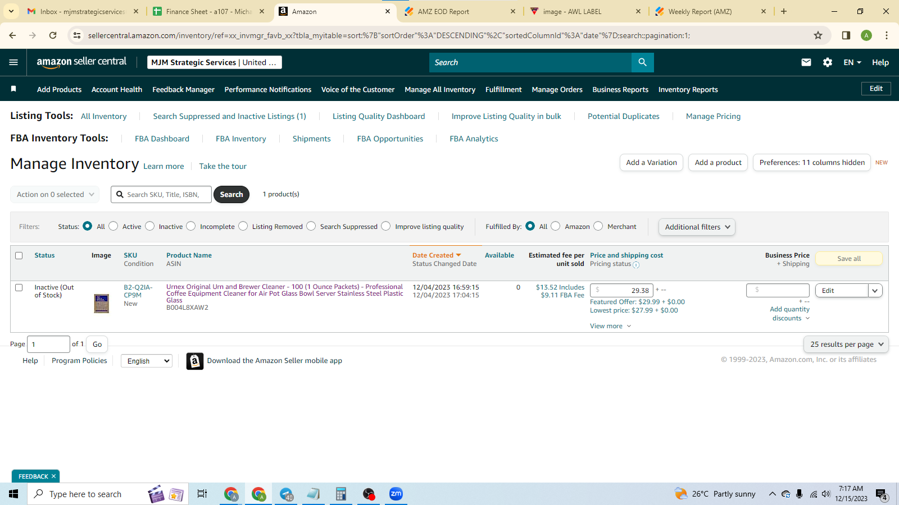This screenshot has height=505, width=899.
Task: Expand Add quantity discounts
Action: [x=790, y=314]
